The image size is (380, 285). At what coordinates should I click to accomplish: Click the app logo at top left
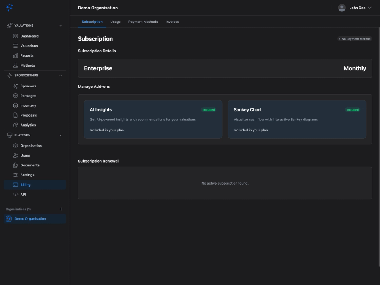click(x=9, y=7)
